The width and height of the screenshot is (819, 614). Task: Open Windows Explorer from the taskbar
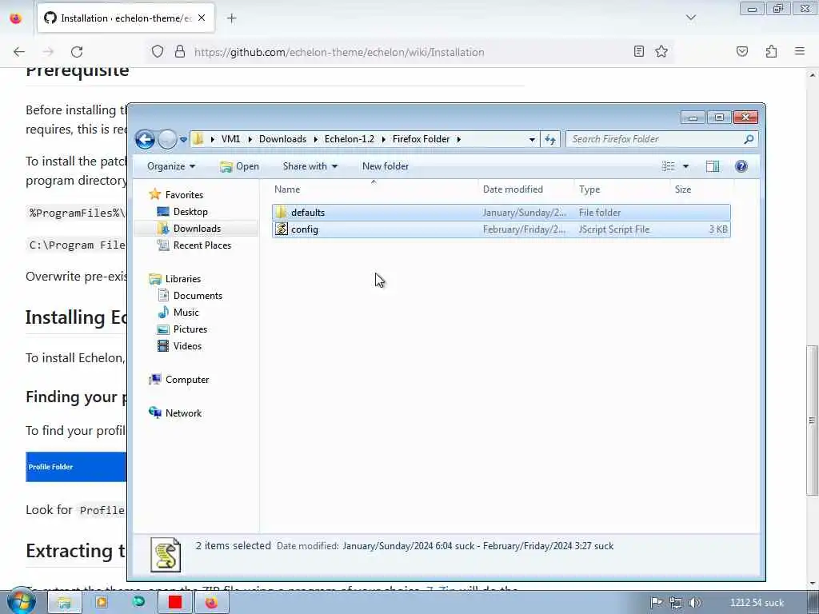(x=64, y=603)
